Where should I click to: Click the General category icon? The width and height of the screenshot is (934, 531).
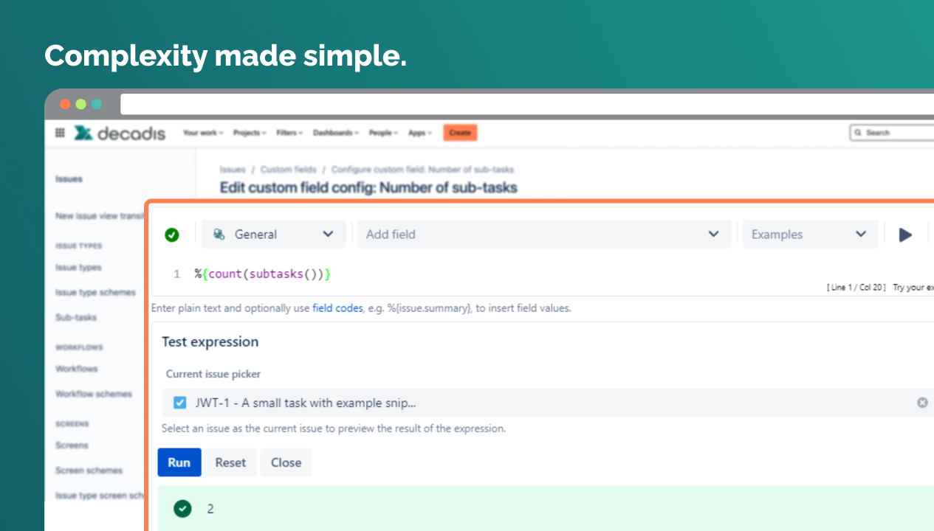[219, 235]
